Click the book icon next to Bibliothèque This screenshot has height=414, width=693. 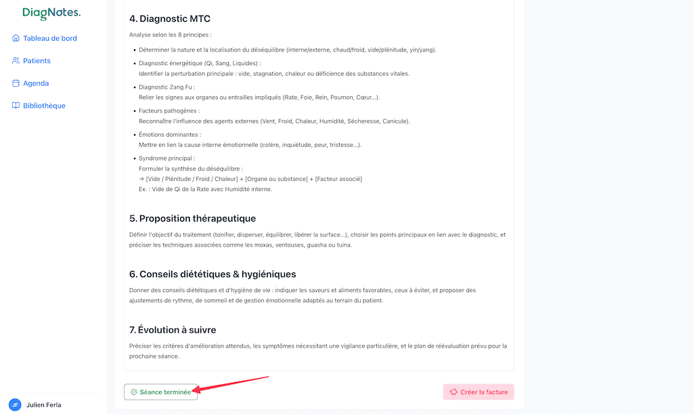click(15, 105)
